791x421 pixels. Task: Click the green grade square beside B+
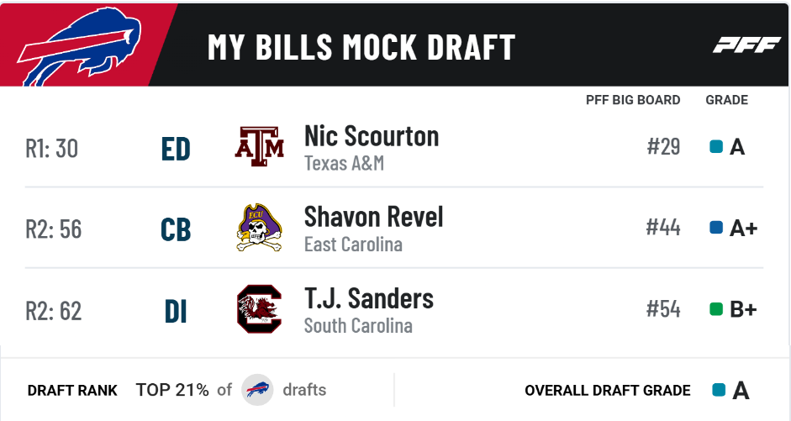pos(716,308)
